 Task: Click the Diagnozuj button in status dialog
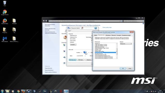(x=89, y=60)
